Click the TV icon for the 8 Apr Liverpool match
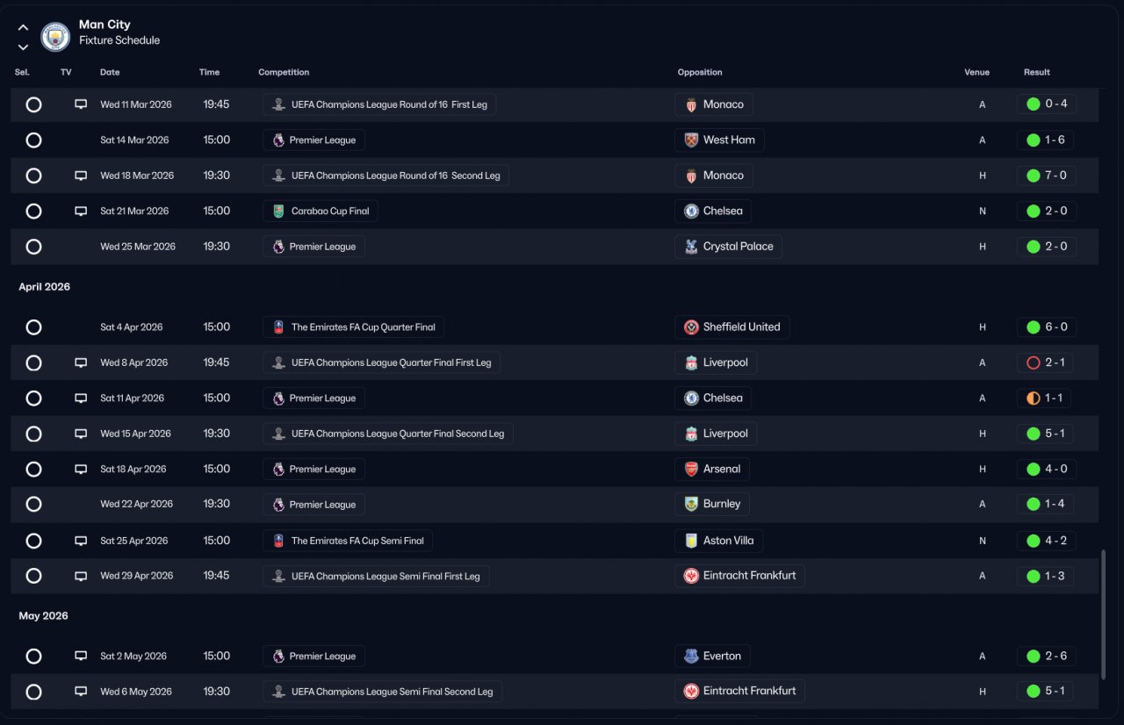This screenshot has width=1124, height=725. (81, 362)
